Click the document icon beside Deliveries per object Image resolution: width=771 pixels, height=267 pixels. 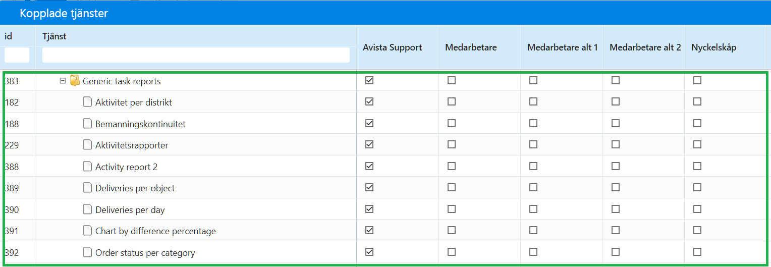point(87,188)
